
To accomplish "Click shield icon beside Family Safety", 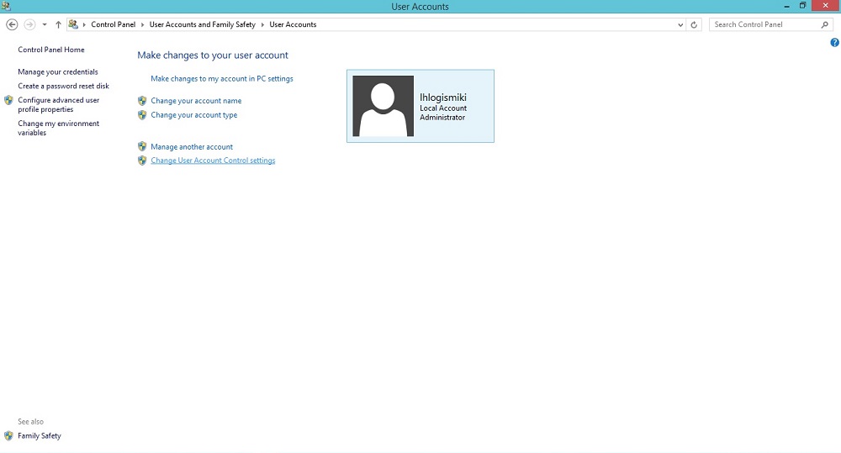I will (x=8, y=436).
